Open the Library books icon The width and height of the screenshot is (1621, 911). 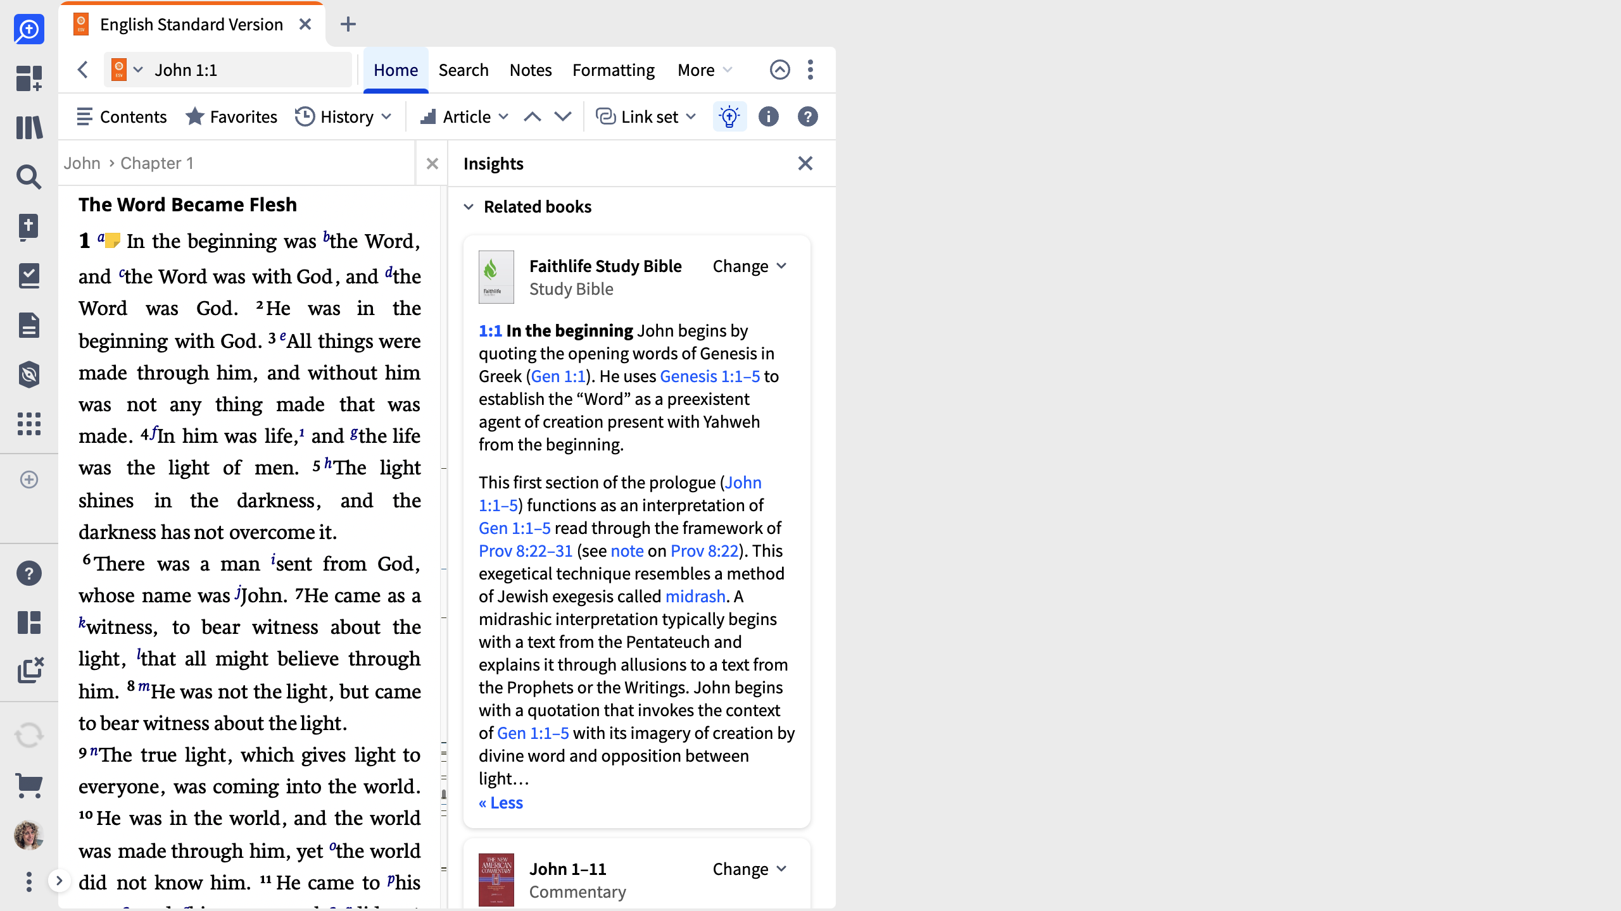point(29,127)
